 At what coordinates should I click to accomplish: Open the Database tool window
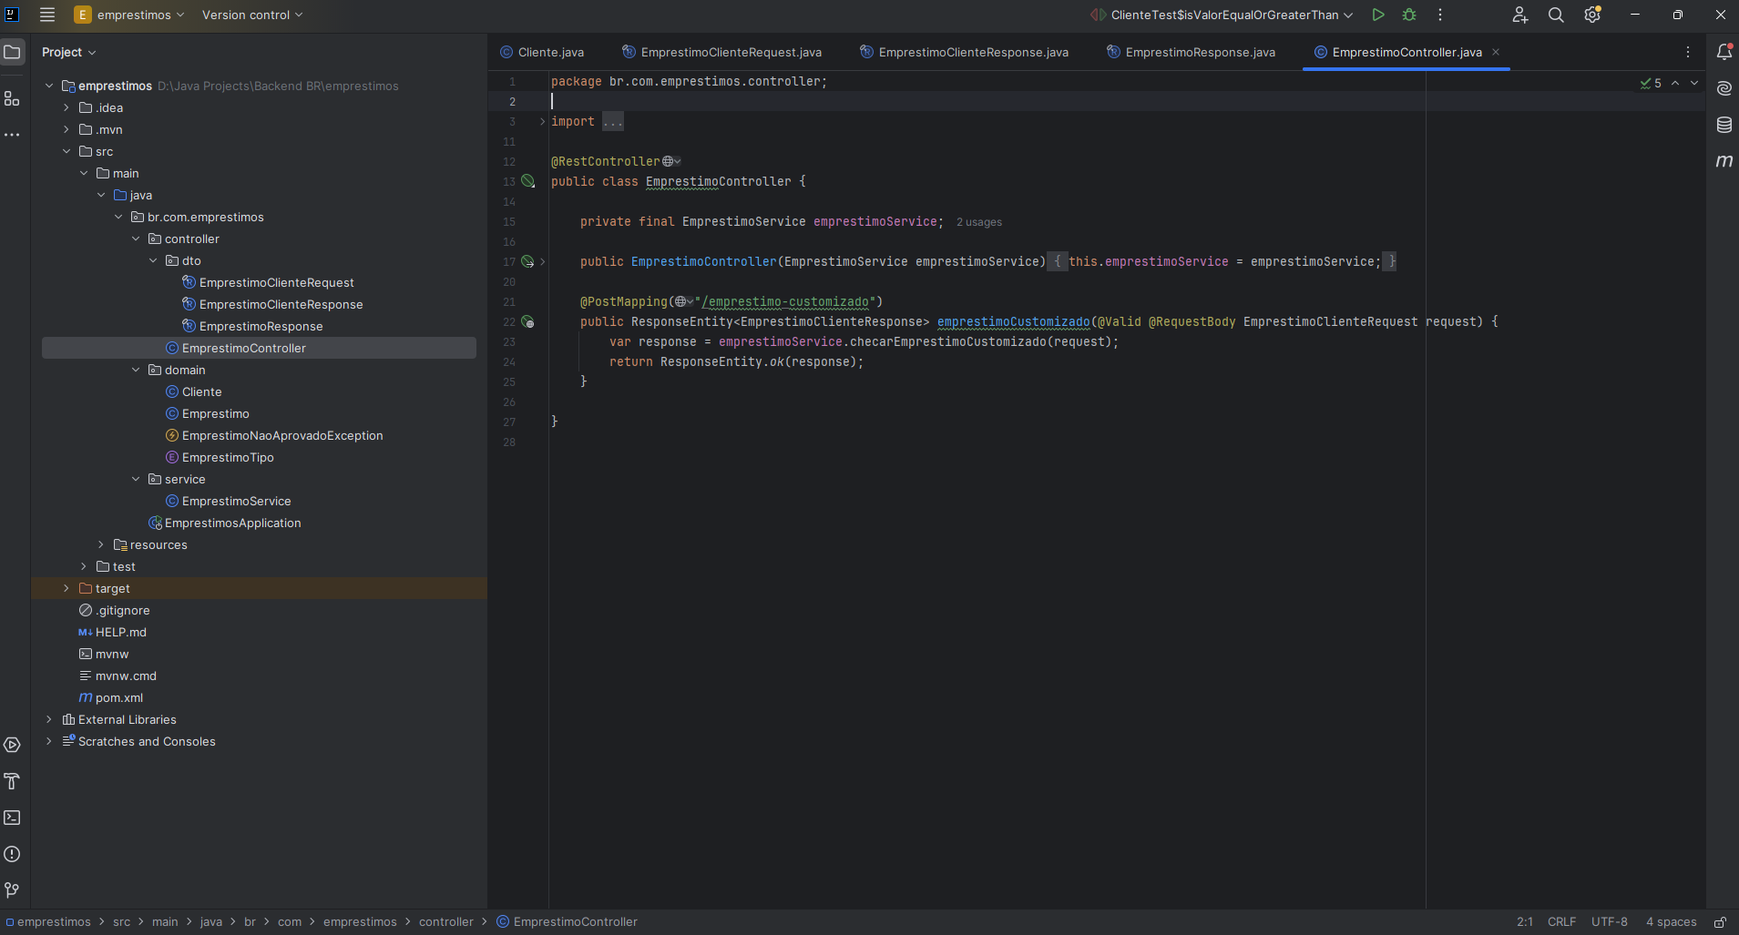(x=1724, y=125)
